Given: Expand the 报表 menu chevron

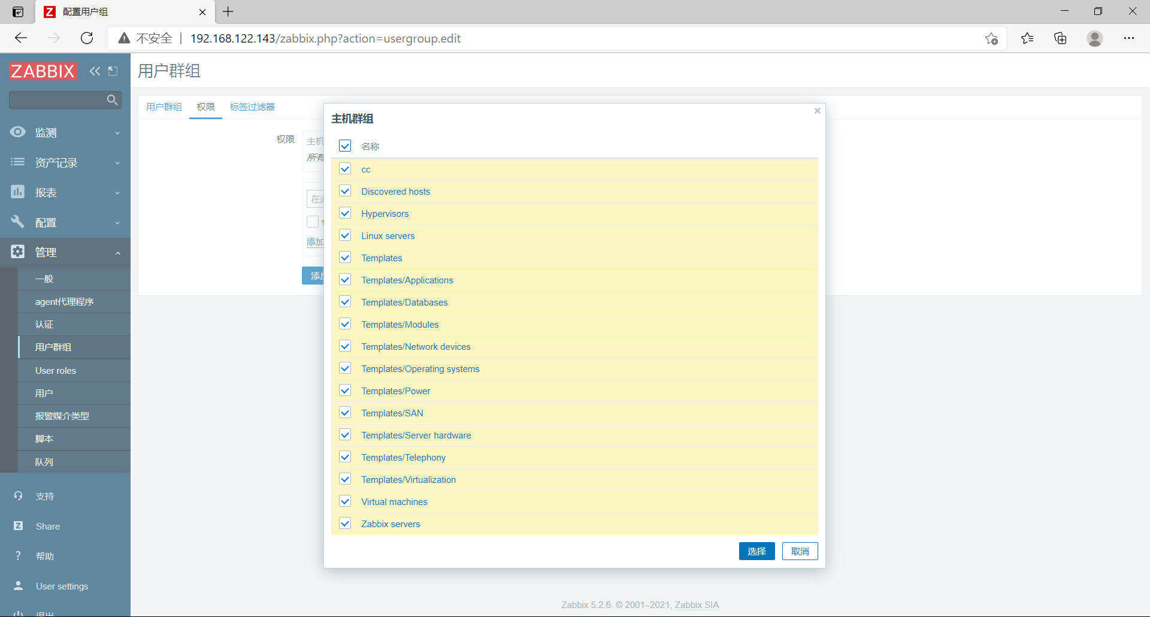Looking at the screenshot, I should pyautogui.click(x=117, y=193).
